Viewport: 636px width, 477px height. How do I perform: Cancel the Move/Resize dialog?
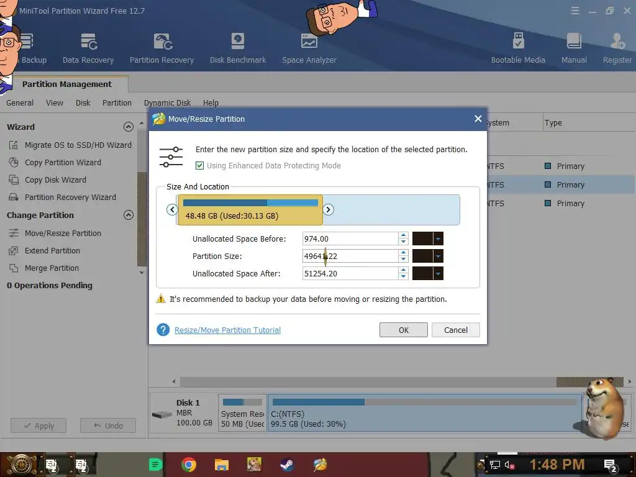coord(456,330)
